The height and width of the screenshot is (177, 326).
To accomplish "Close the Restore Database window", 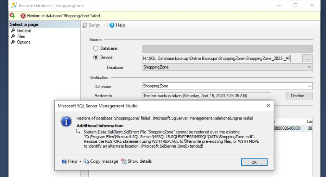I will 312,5.
